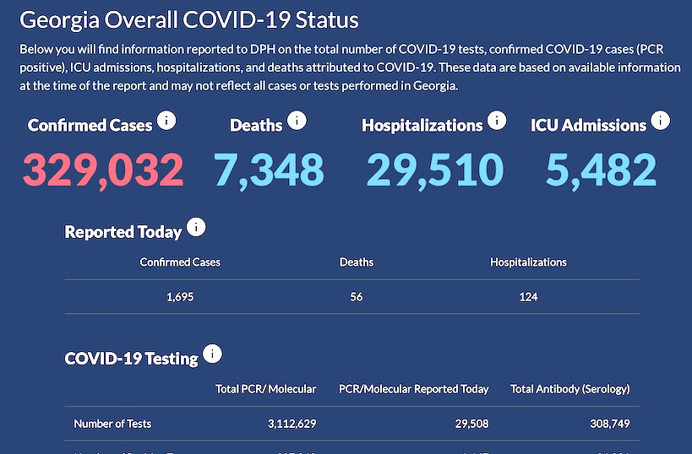
Task: Click the Reported Today info icon
Action: pos(196,228)
